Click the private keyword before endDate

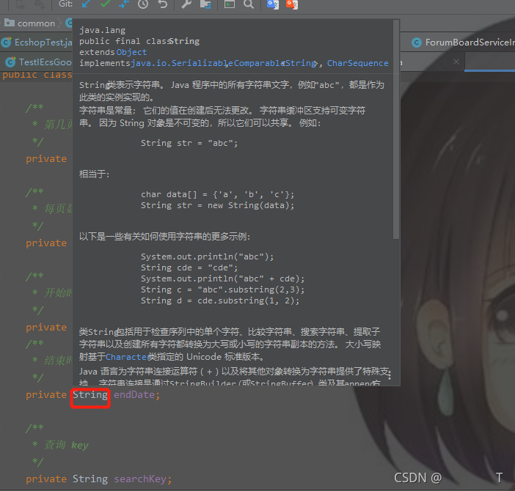[46, 395]
